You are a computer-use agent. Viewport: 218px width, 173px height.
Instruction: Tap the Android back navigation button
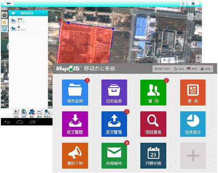(x=7, y=122)
